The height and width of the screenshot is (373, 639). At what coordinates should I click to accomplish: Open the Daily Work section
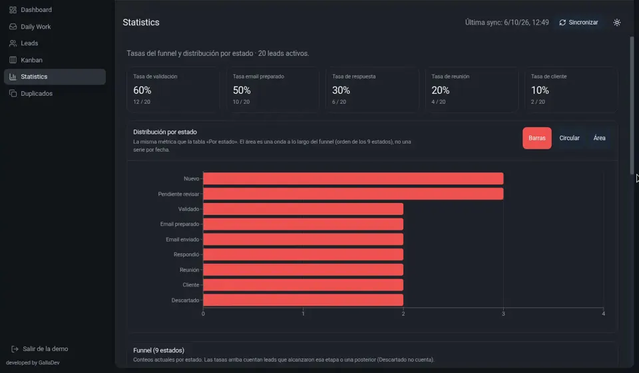tap(36, 27)
